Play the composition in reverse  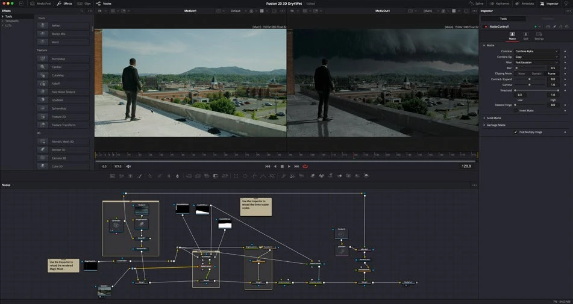[275, 166]
